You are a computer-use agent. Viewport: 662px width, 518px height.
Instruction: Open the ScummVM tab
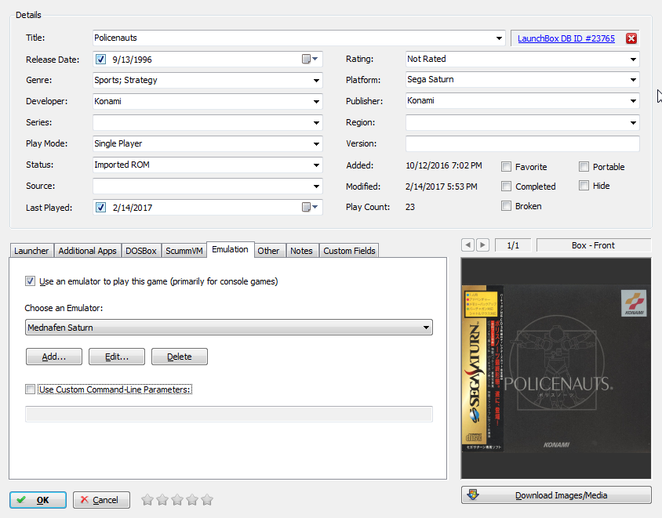pos(184,251)
